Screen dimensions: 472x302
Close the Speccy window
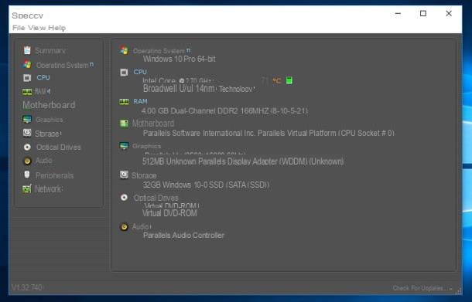(449, 13)
